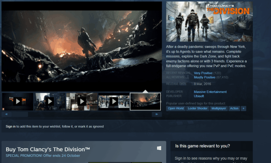Click The Division header capsule image
Viewport: 271px width, 163px height.
(x=209, y=22)
